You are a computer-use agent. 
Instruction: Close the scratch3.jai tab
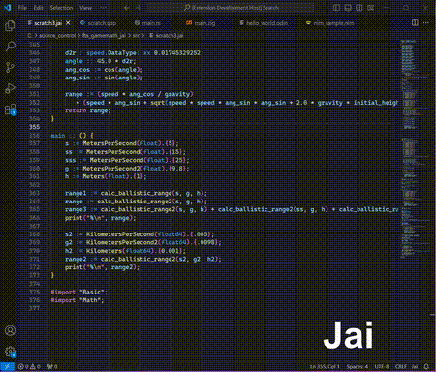(x=68, y=23)
